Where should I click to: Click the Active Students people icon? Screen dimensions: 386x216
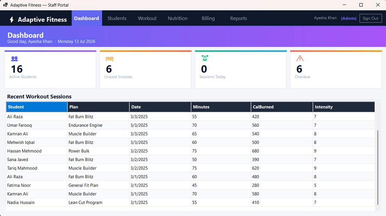click(15, 59)
